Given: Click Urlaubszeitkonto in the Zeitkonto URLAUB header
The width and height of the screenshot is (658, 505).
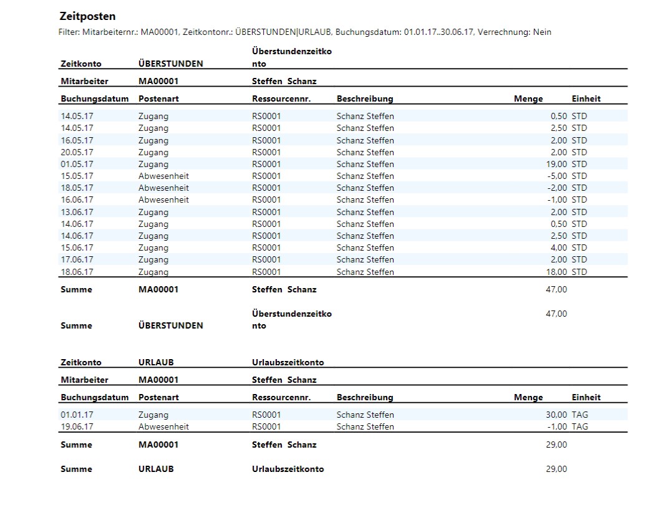Looking at the screenshot, I should 288,362.
